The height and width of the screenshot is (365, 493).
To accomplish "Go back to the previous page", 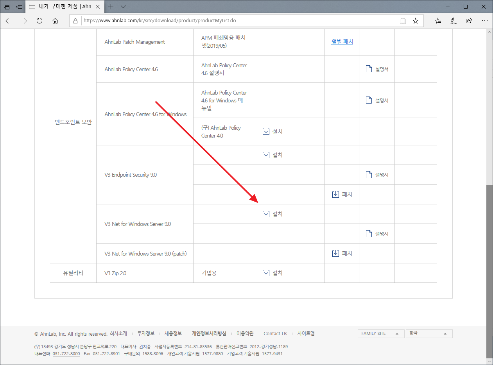I will point(9,21).
